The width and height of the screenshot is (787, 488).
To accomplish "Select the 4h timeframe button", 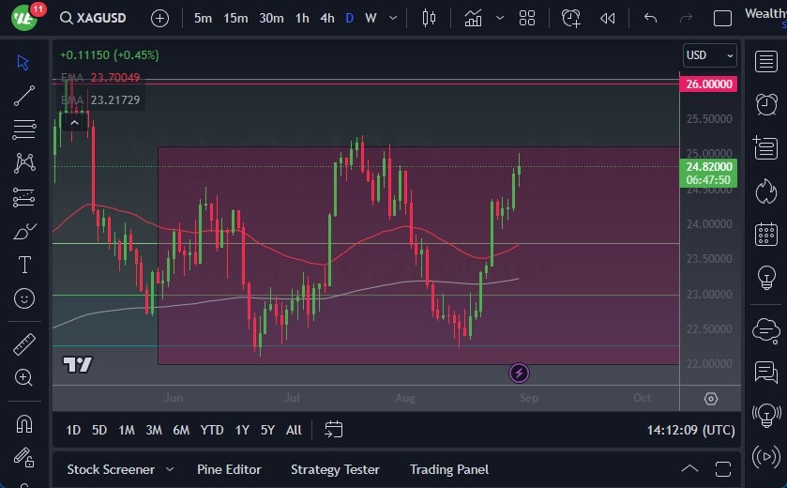I will 326,18.
